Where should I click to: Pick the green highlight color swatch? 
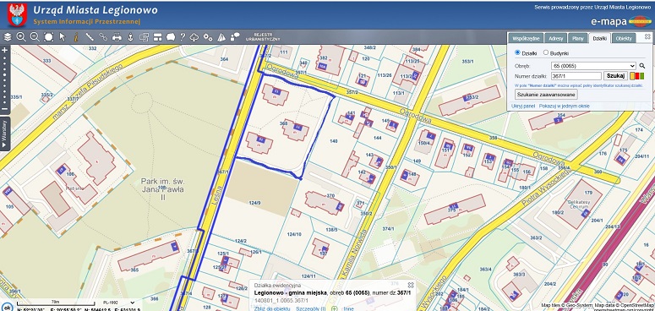pyautogui.click(x=641, y=76)
